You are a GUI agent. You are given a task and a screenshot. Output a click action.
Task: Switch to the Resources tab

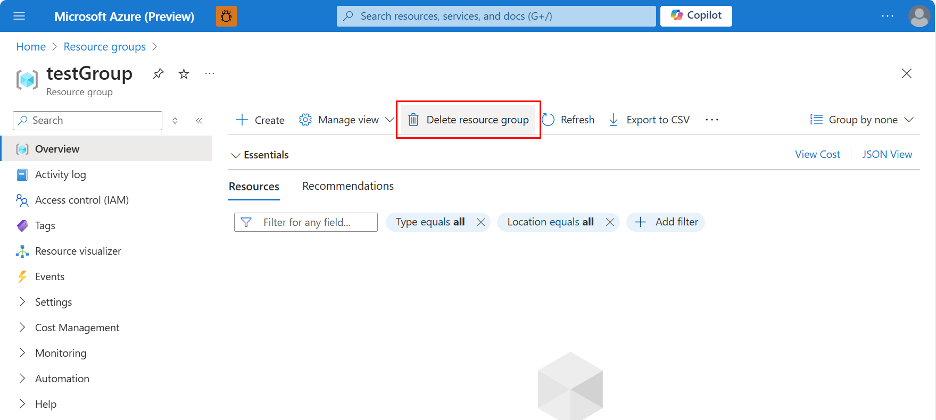(x=254, y=187)
